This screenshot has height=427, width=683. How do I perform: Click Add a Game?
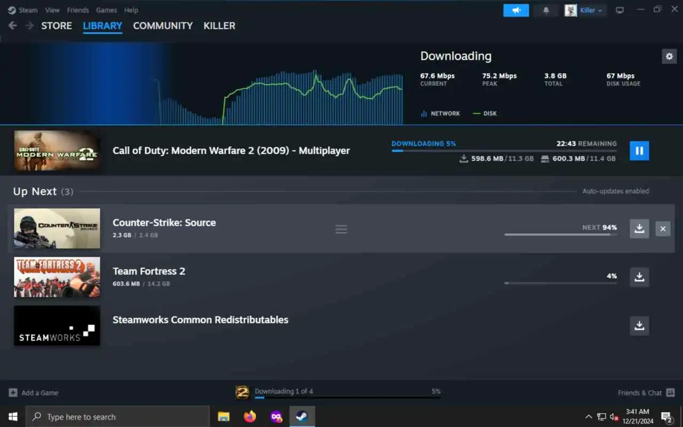pos(34,393)
